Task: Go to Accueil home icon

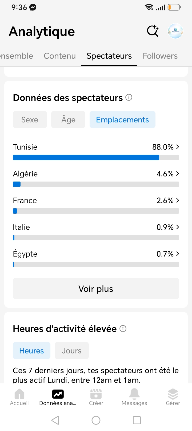Action: pyautogui.click(x=19, y=394)
